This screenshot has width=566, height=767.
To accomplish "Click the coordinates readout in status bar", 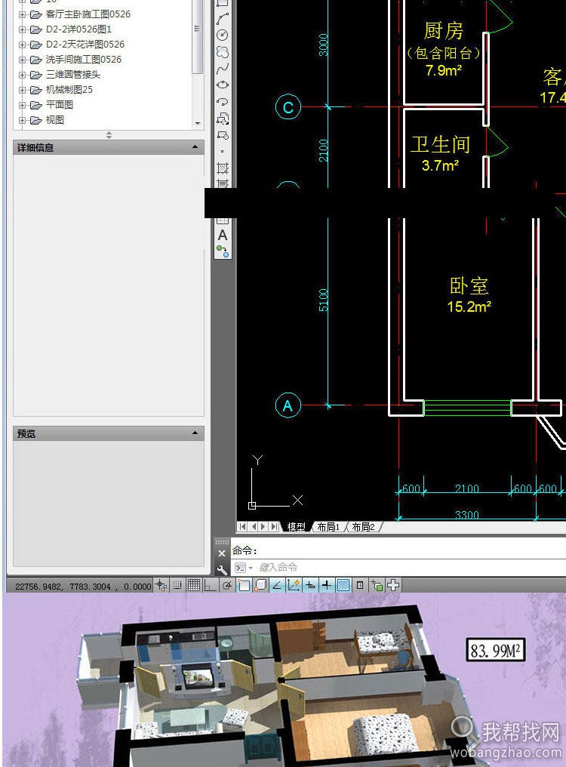I will (83, 586).
